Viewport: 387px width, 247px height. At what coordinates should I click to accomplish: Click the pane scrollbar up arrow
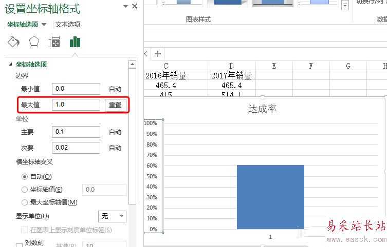pos(133,65)
